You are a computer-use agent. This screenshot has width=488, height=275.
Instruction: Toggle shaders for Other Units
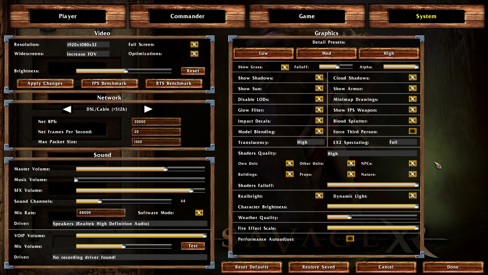pos(351,163)
